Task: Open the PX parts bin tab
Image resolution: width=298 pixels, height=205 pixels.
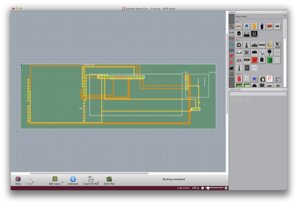Action: coord(231,50)
